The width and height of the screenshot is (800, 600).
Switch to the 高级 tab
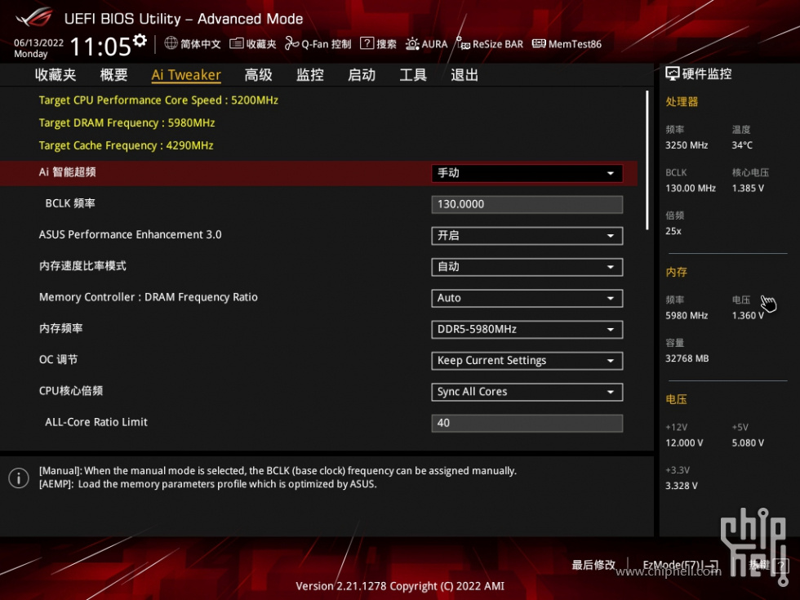(x=259, y=75)
